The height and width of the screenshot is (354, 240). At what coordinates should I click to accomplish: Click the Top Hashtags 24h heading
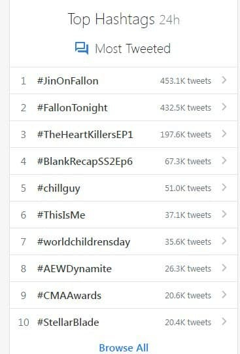coord(124,20)
